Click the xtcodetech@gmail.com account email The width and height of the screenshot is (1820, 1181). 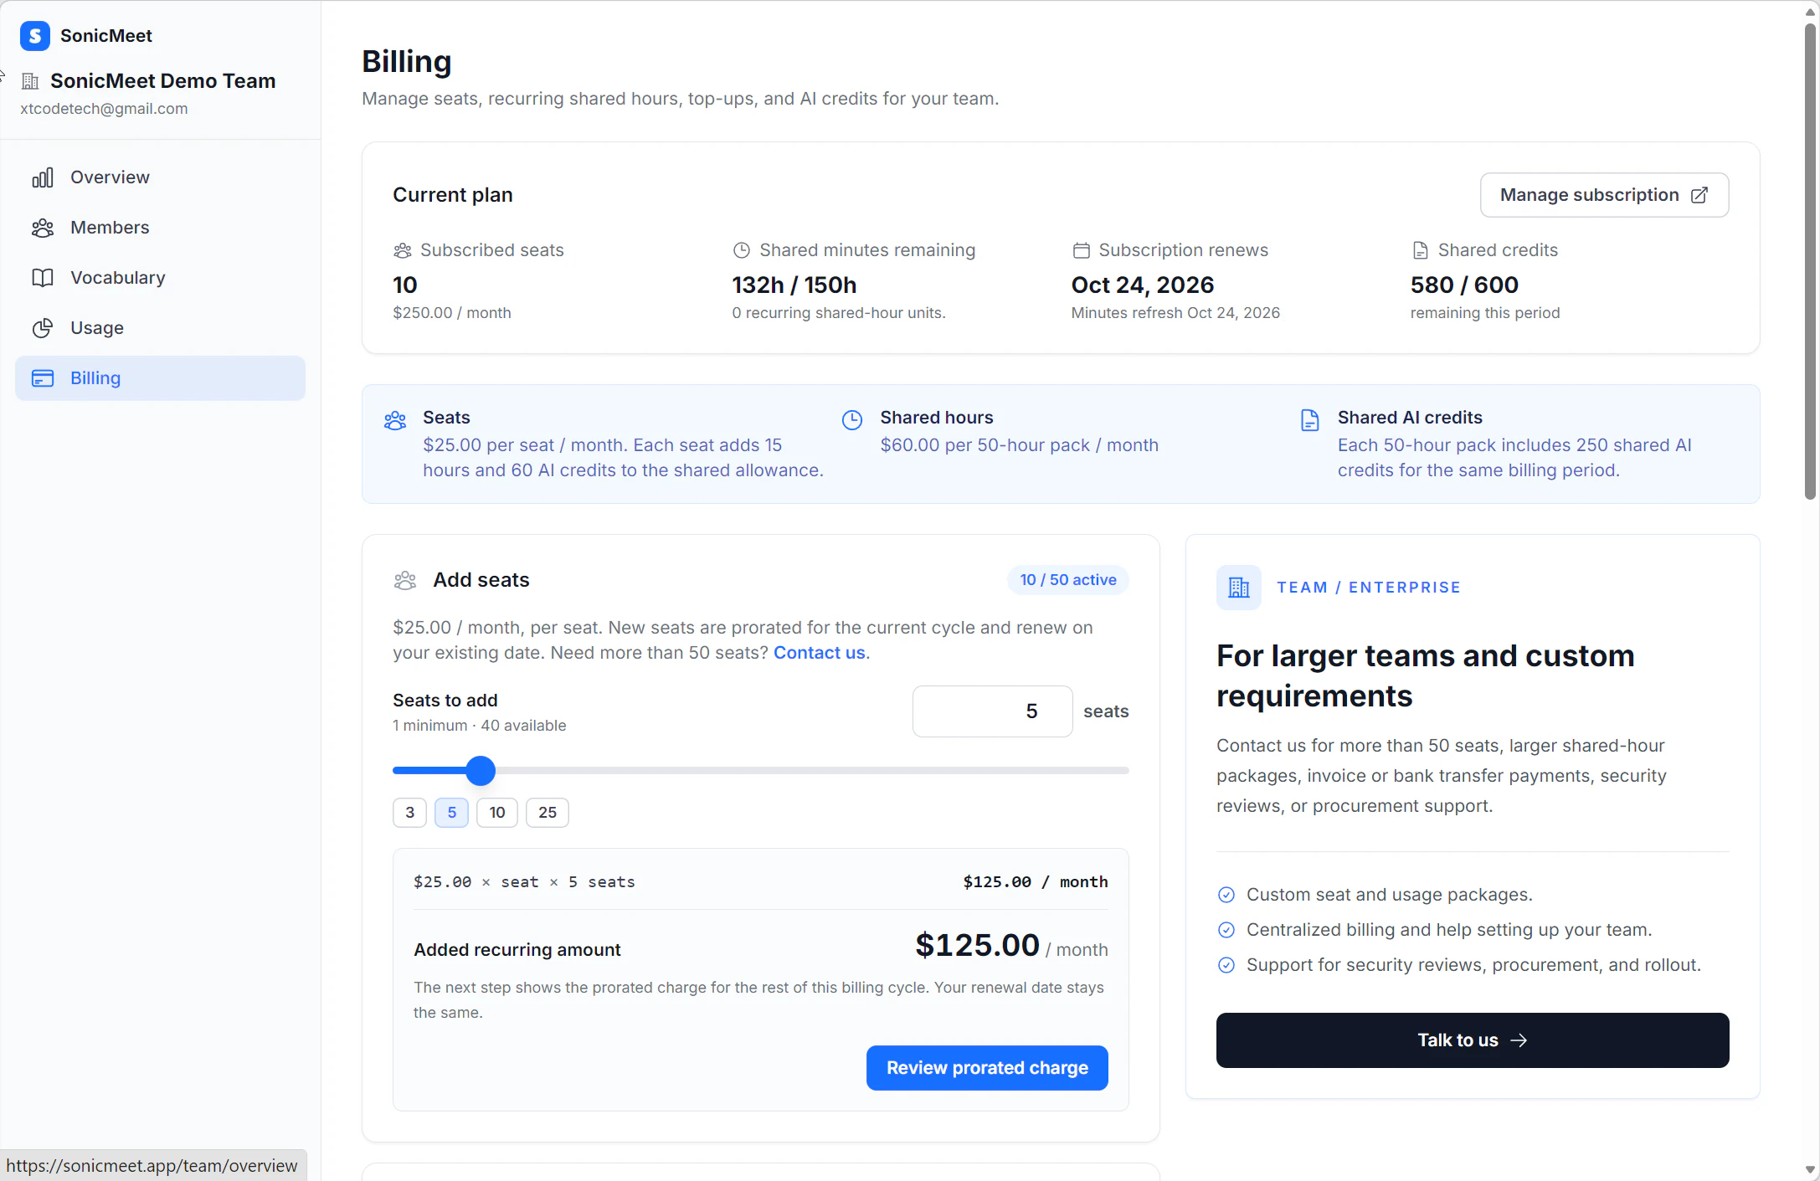[x=104, y=109]
